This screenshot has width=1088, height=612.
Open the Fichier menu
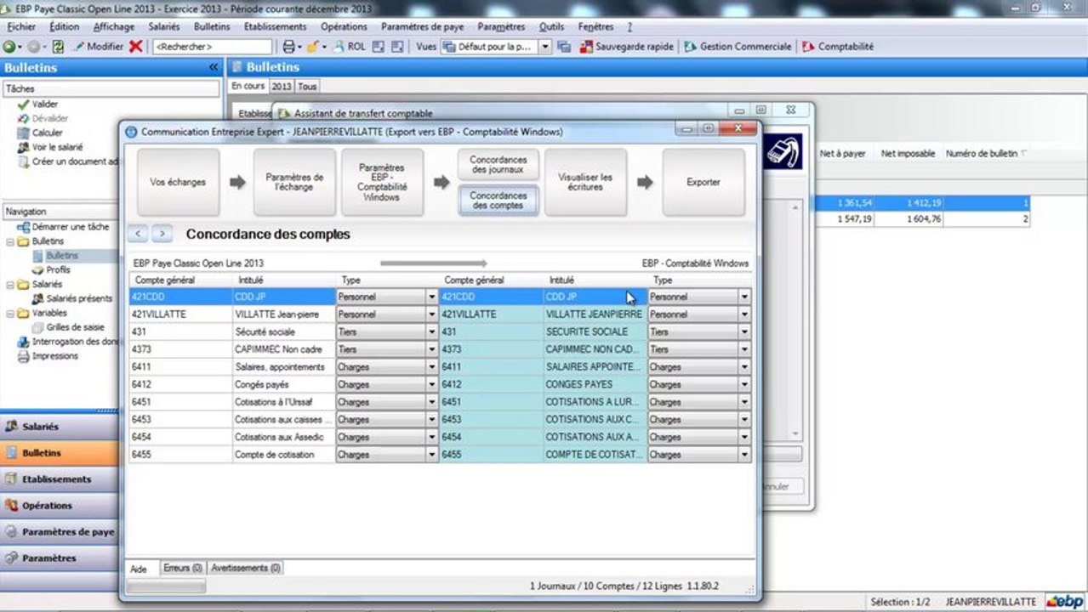click(x=21, y=27)
